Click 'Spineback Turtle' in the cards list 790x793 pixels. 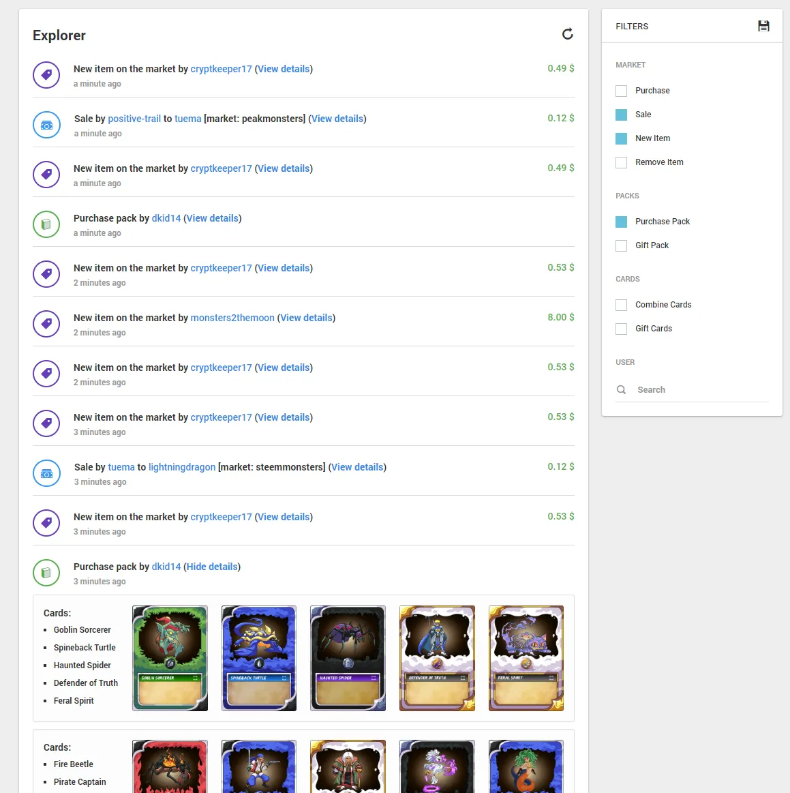(85, 647)
